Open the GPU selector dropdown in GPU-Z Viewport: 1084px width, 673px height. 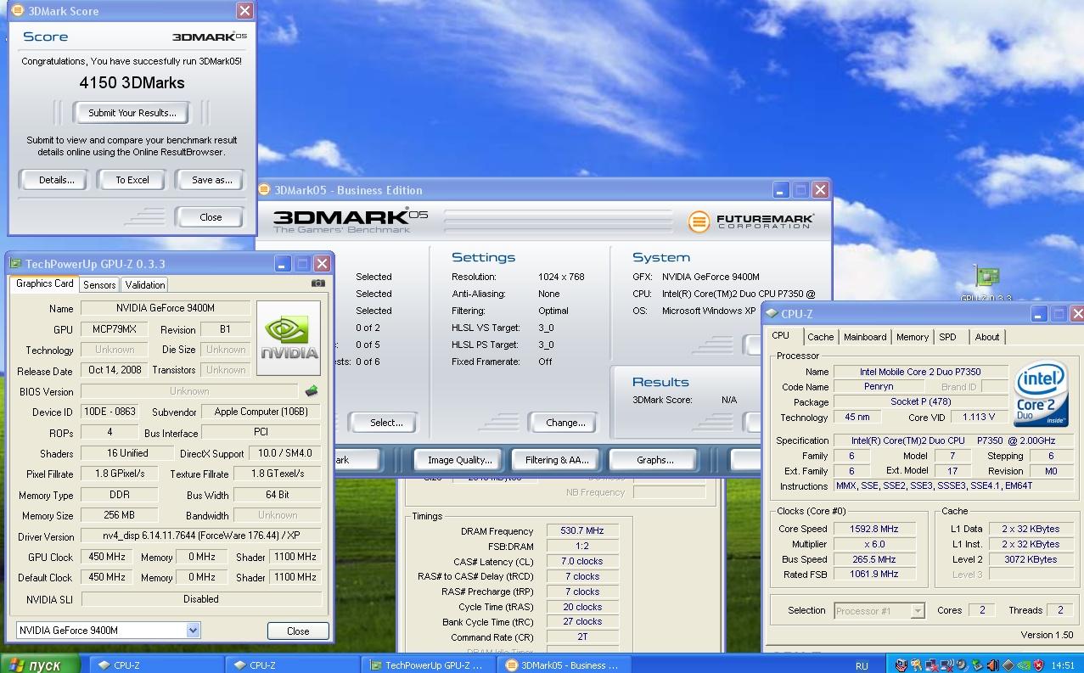pos(194,630)
